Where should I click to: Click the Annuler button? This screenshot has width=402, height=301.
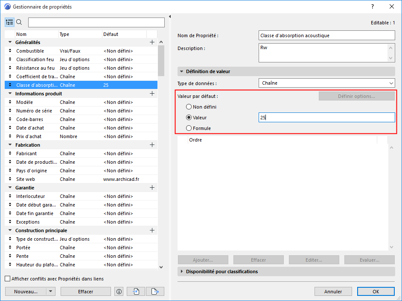point(333,292)
